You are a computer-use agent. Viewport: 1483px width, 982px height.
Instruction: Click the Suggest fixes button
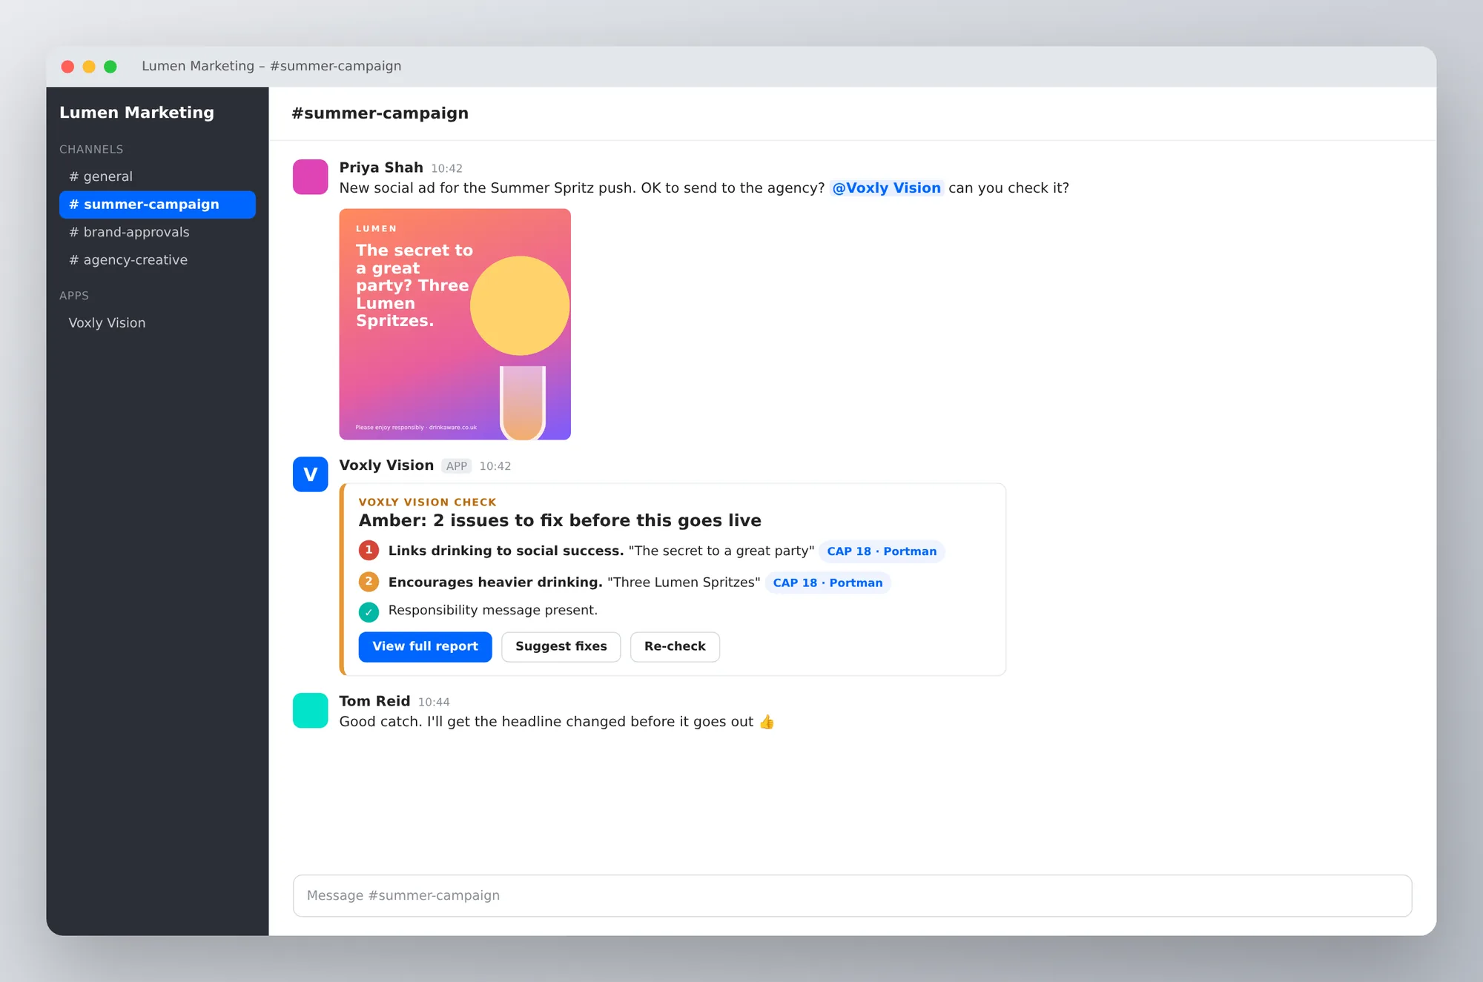561,646
